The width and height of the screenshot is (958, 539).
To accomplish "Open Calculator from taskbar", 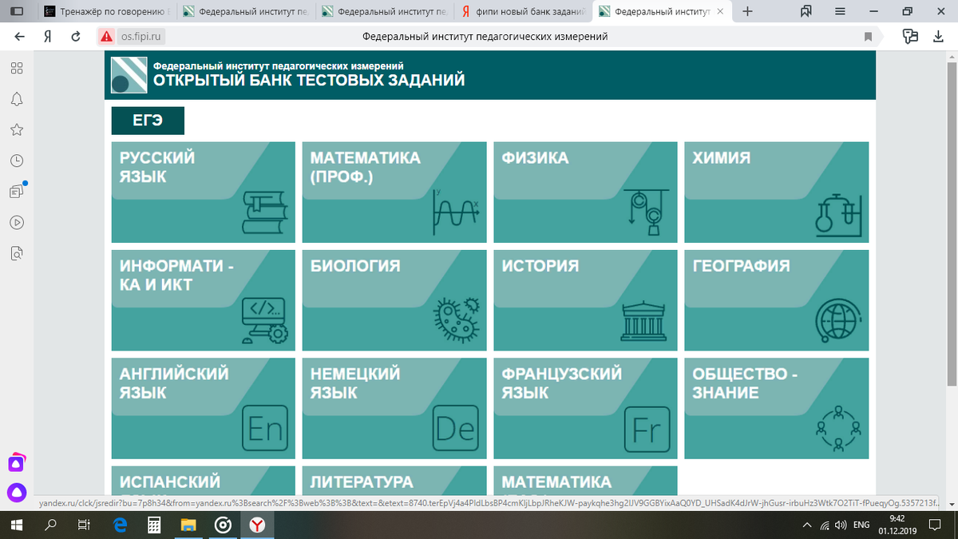I will [155, 525].
